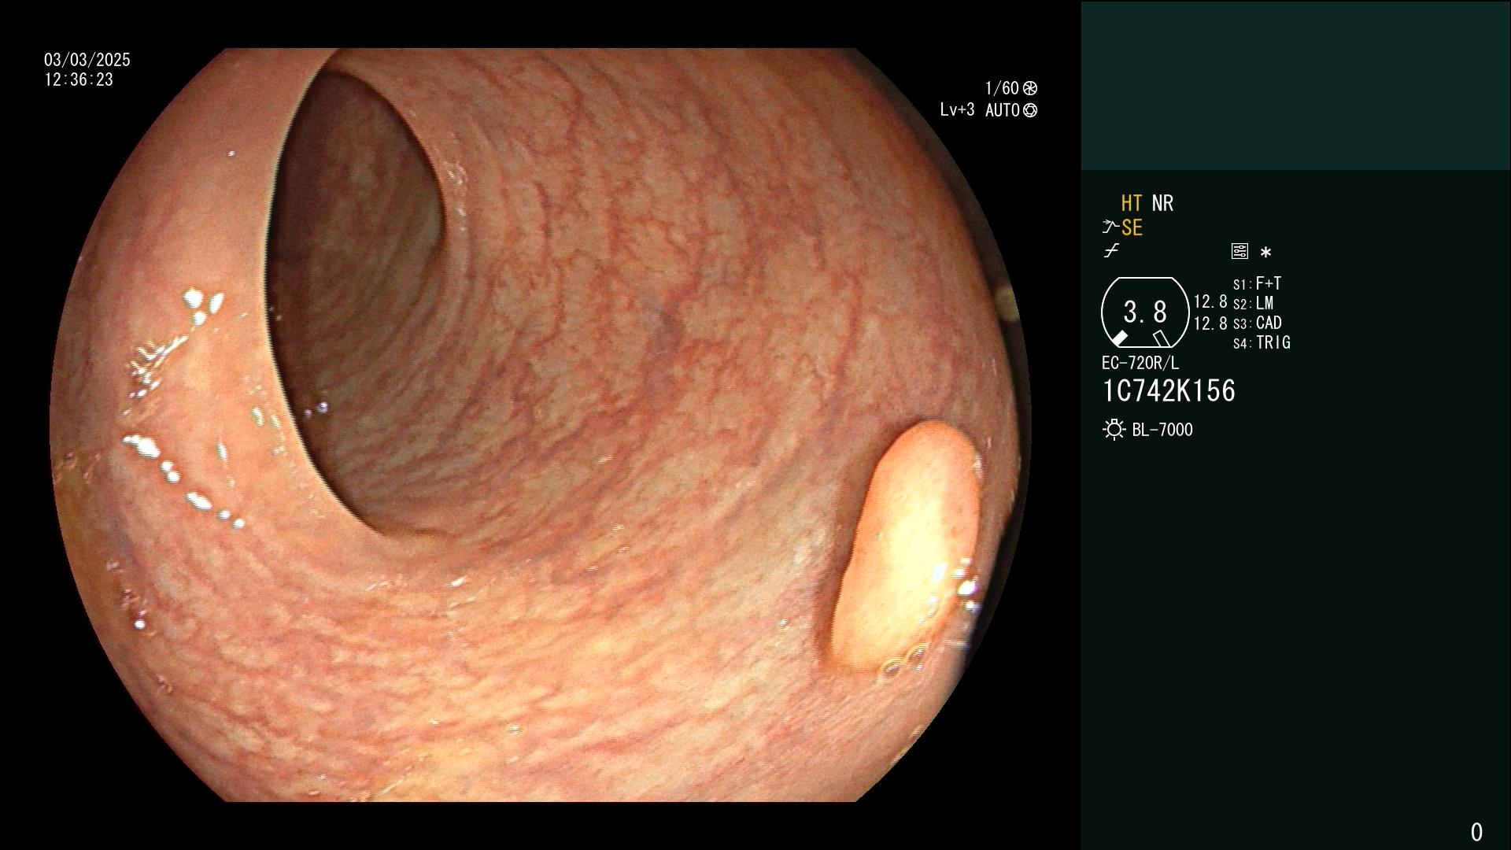Click the Lv+3 brightness level
1511x850 pixels.
(x=957, y=110)
